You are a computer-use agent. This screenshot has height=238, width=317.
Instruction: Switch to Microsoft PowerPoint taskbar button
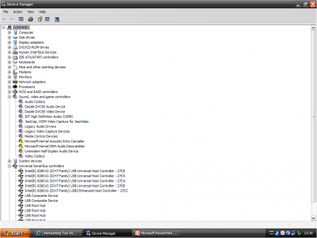pyautogui.click(x=156, y=233)
